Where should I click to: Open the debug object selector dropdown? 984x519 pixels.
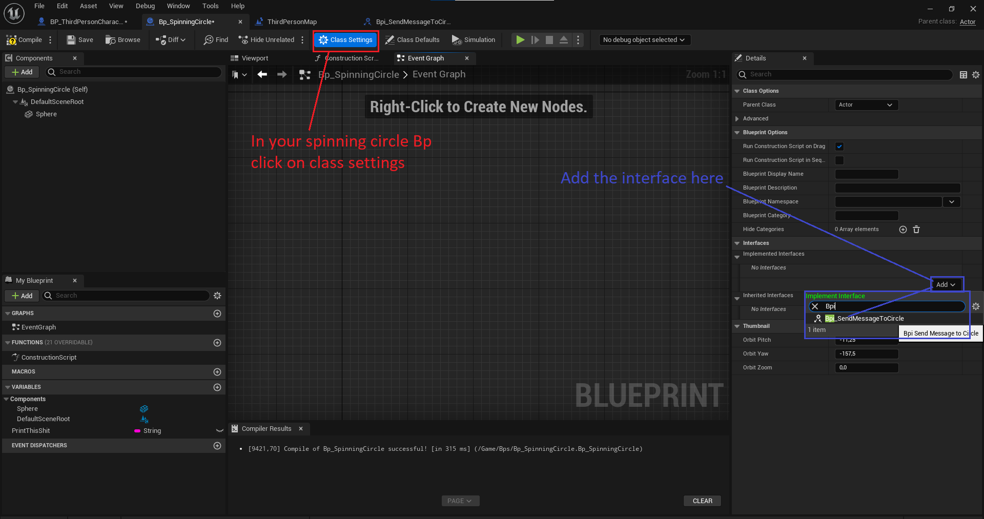click(645, 40)
